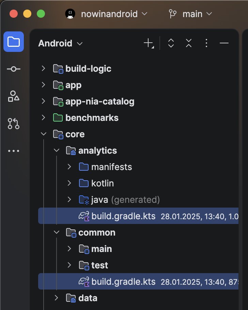The width and height of the screenshot is (248, 310).
Task: Open the Pull Requests tool window icon
Action: click(x=14, y=124)
